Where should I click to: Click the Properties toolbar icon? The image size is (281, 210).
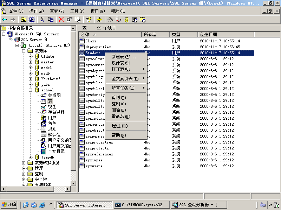pyautogui.click(x=69, y=20)
